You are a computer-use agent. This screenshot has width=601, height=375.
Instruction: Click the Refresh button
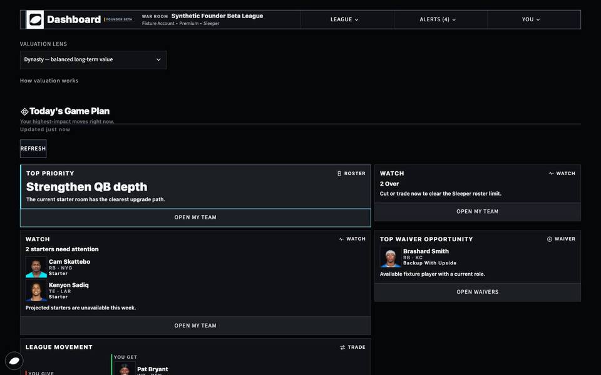pos(33,149)
